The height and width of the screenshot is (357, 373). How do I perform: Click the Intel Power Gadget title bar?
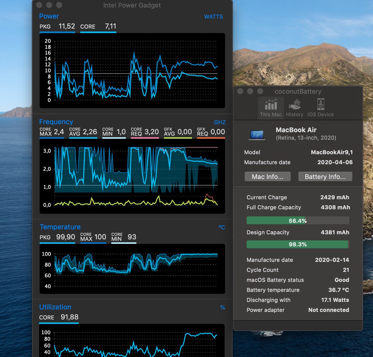(x=132, y=5)
